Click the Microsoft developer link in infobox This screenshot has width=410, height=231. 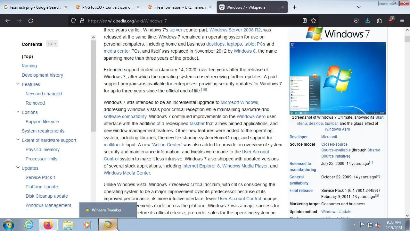tap(329, 137)
